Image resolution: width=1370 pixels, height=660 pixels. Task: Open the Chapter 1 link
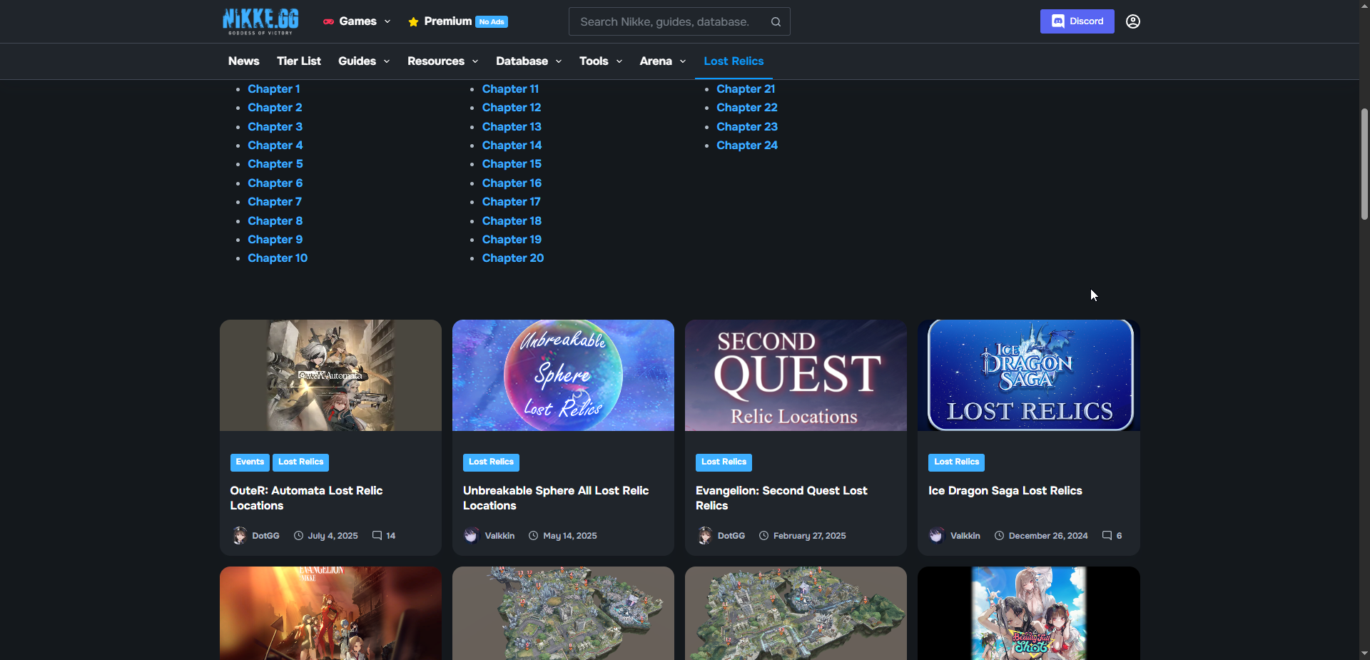pyautogui.click(x=274, y=89)
